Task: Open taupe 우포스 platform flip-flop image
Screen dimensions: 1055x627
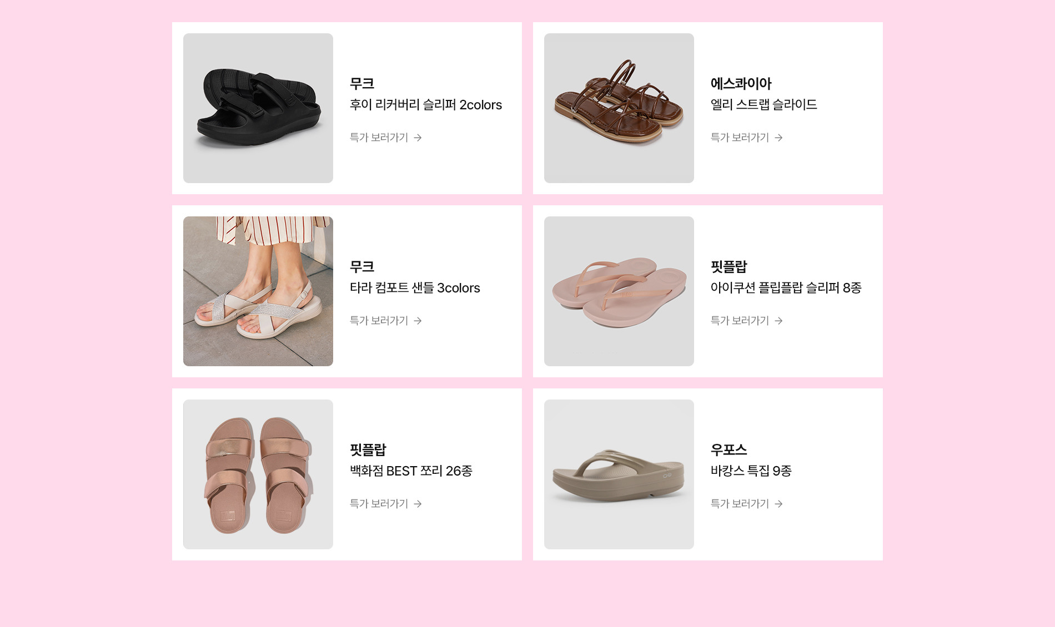Action: pos(619,474)
